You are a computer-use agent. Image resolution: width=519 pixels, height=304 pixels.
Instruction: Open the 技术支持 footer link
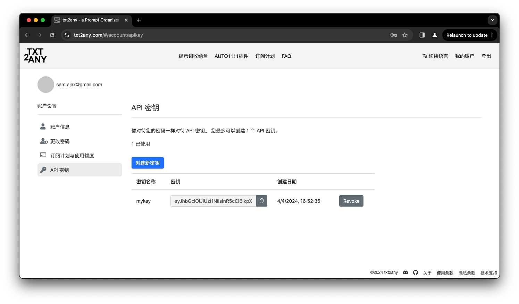(489, 273)
